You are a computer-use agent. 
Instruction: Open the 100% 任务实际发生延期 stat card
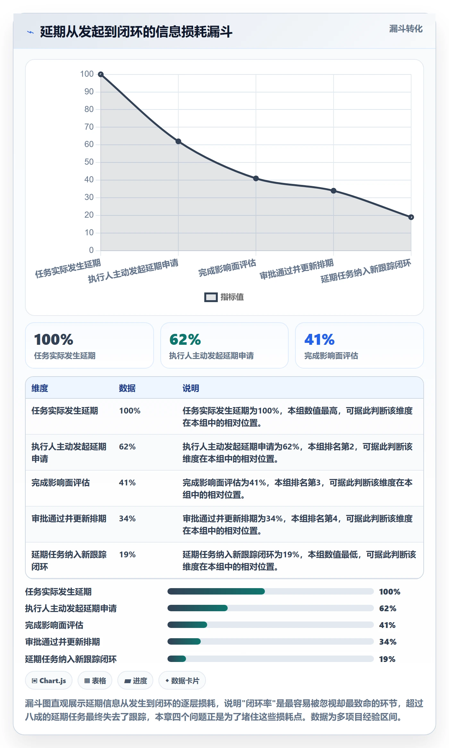pos(89,345)
